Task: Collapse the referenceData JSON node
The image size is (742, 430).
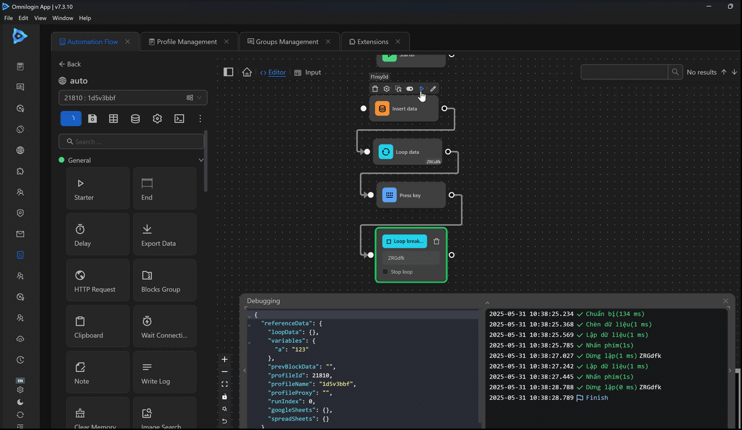Action: tap(249, 324)
